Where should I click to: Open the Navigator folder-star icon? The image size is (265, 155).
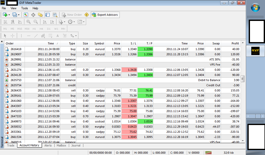(40, 15)
